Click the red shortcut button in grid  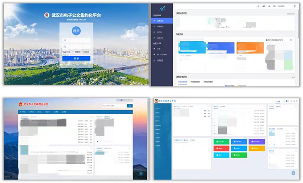click(x=221, y=148)
